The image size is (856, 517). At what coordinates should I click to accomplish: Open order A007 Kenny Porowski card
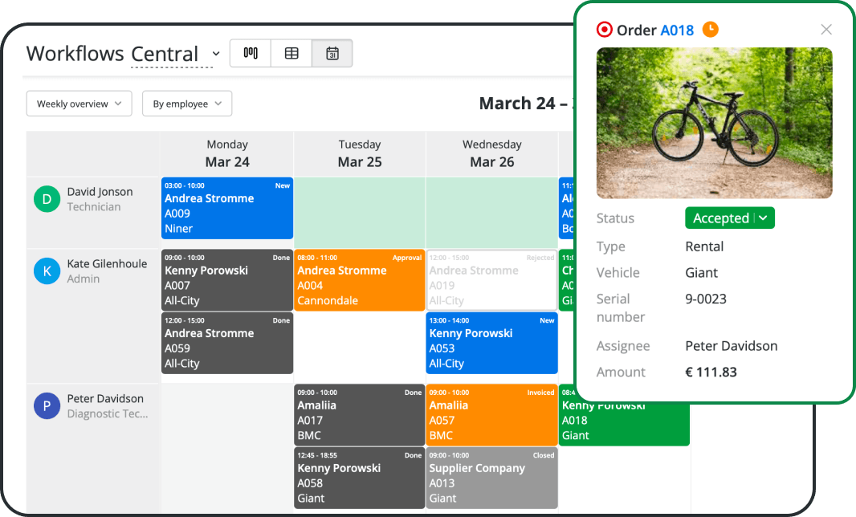[227, 280]
